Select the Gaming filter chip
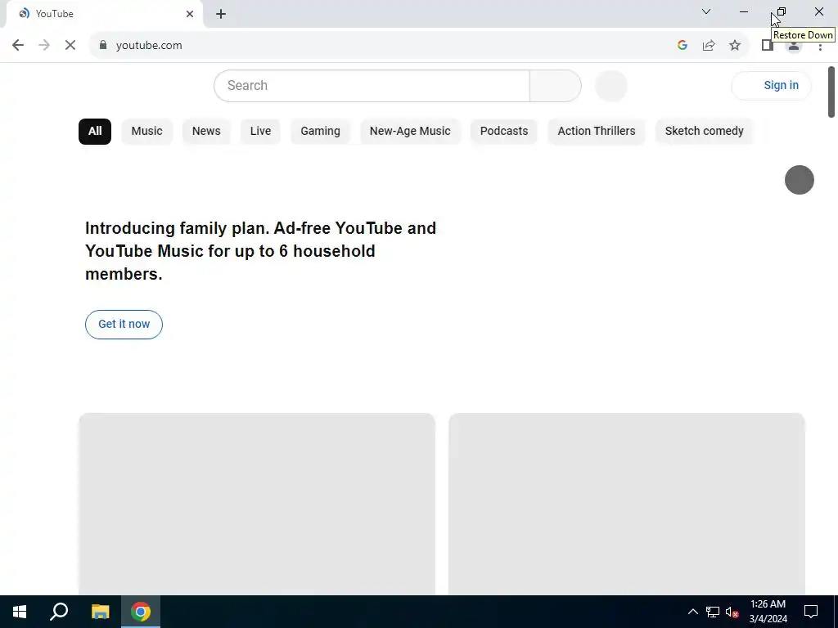Screen dimensions: 838x628 [x=320, y=132]
